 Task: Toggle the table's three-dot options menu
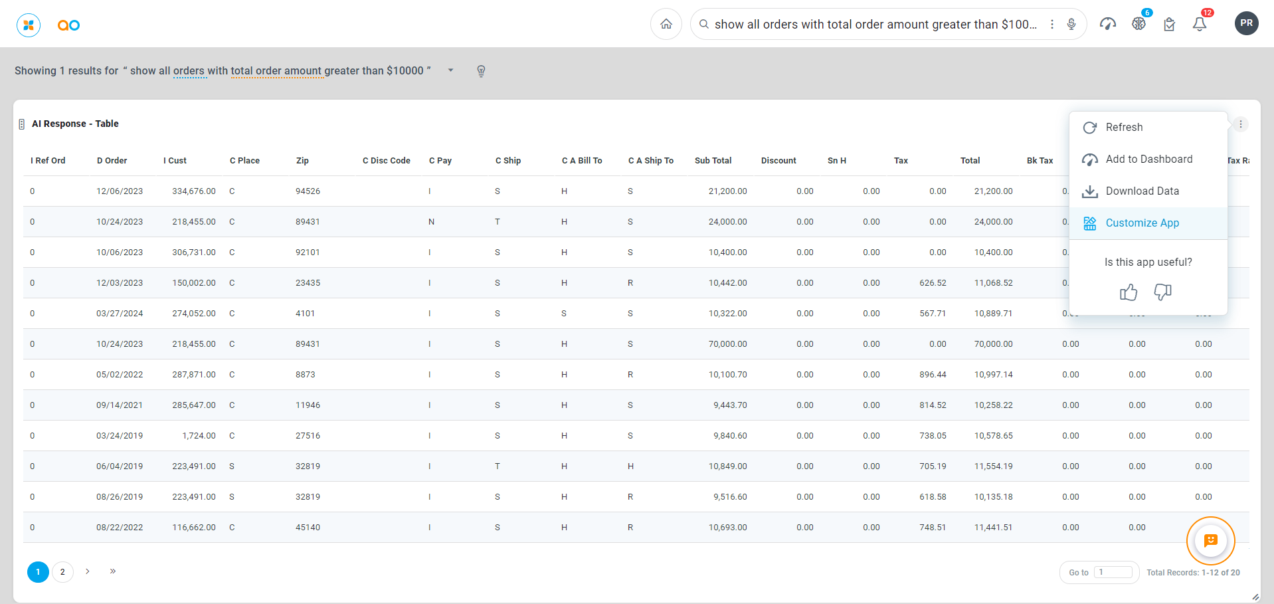pyautogui.click(x=1240, y=124)
